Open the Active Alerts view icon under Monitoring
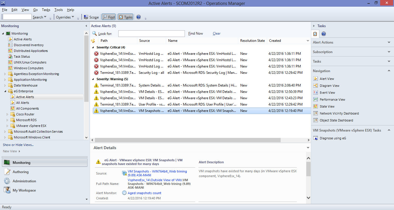 (10, 39)
